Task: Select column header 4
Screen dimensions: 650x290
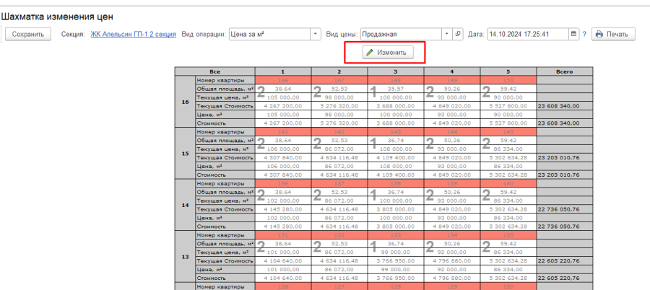Action: pos(452,71)
